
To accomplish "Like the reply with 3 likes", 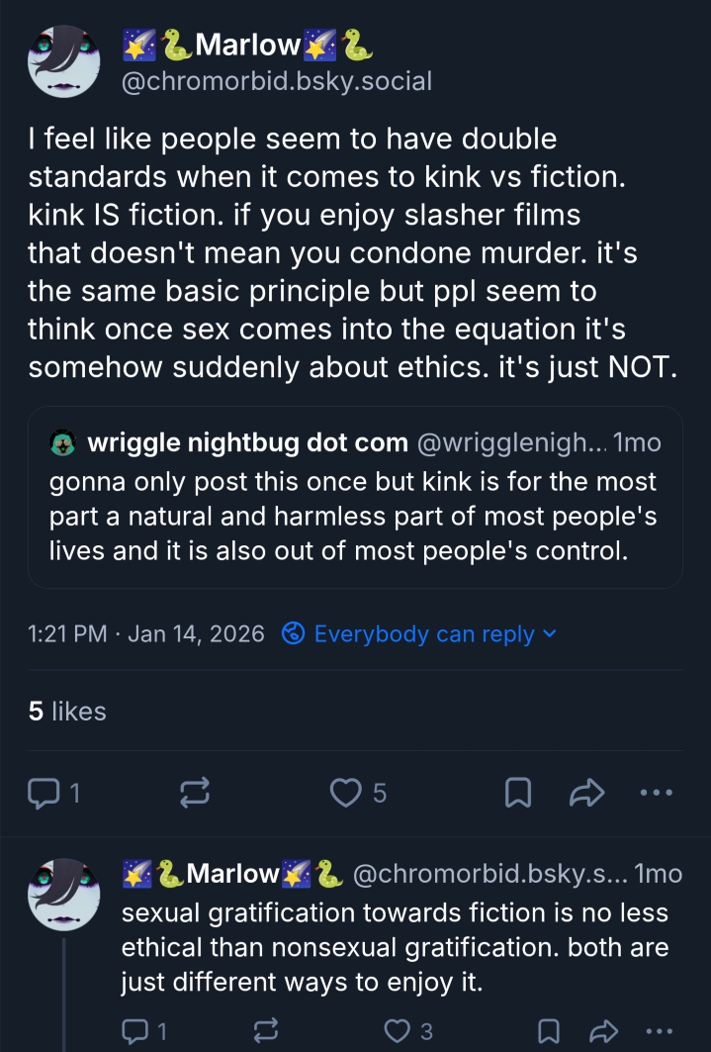I will coord(398,1031).
